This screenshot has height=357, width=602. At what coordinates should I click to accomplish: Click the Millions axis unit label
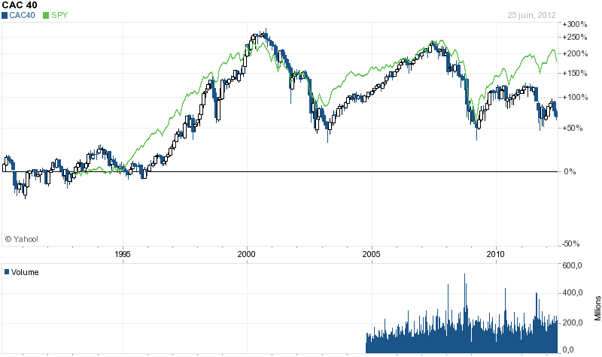point(597,308)
